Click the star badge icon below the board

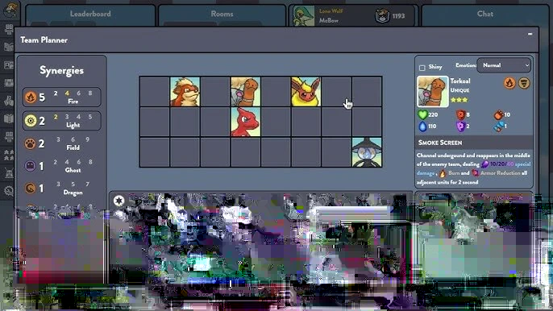[x=118, y=201]
